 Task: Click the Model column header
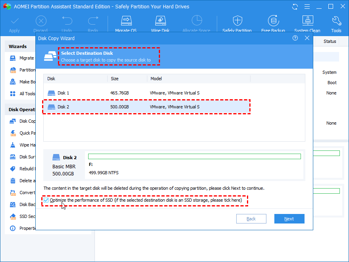coord(199,79)
